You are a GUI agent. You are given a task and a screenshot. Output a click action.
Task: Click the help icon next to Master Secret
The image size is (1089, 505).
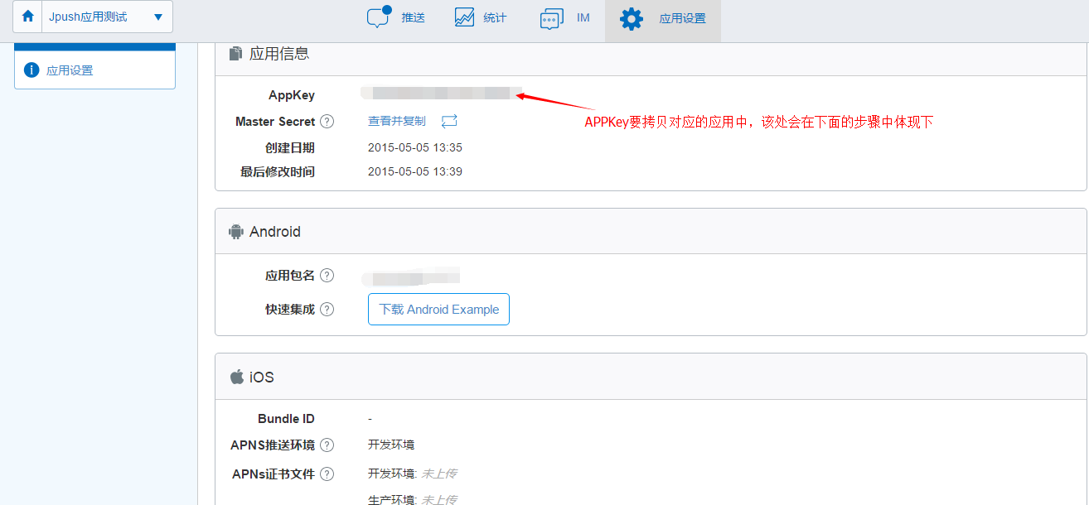click(x=327, y=122)
